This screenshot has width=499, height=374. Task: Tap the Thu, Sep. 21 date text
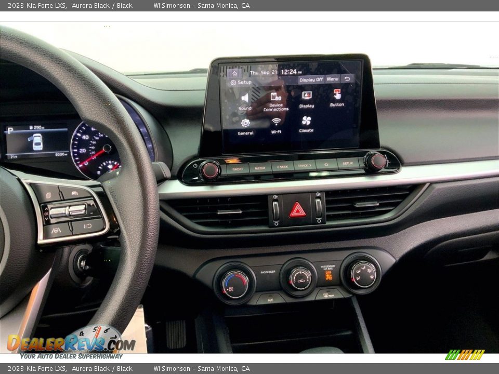[x=264, y=73]
